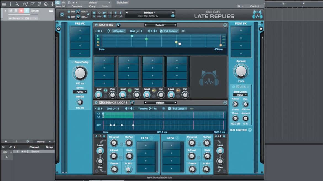Screen dimensions: 323x181
Task: Click the Pattern link chain icon
Action: pyautogui.click(x=183, y=31)
